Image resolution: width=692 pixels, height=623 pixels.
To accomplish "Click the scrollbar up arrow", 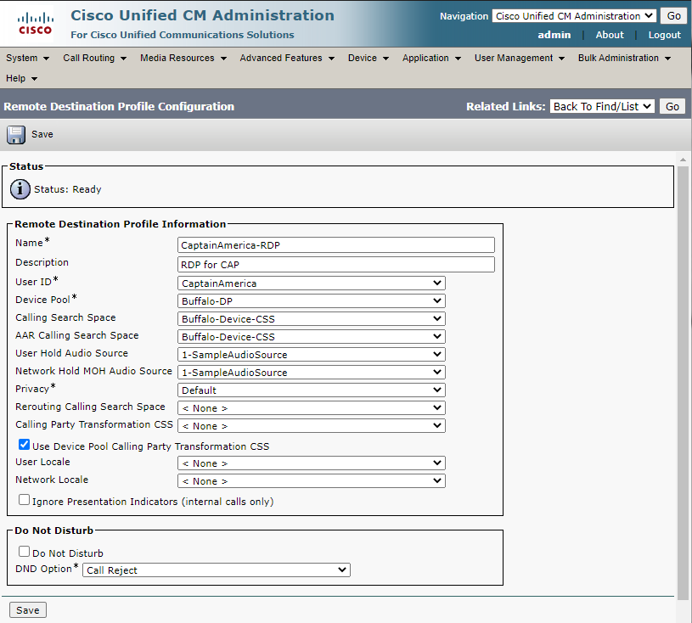I will (683, 160).
